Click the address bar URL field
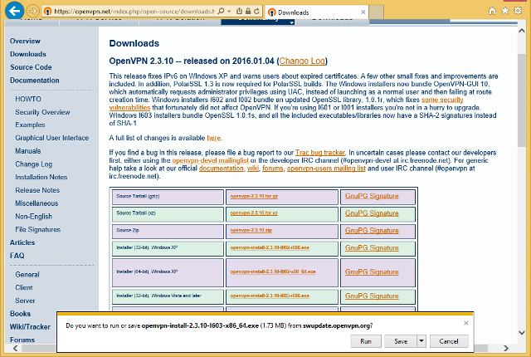Image resolution: width=531 pixels, height=357 pixels. (x=134, y=12)
